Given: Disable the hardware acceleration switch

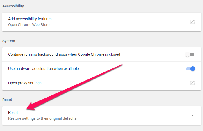Looking at the screenshot, I should tap(190, 69).
